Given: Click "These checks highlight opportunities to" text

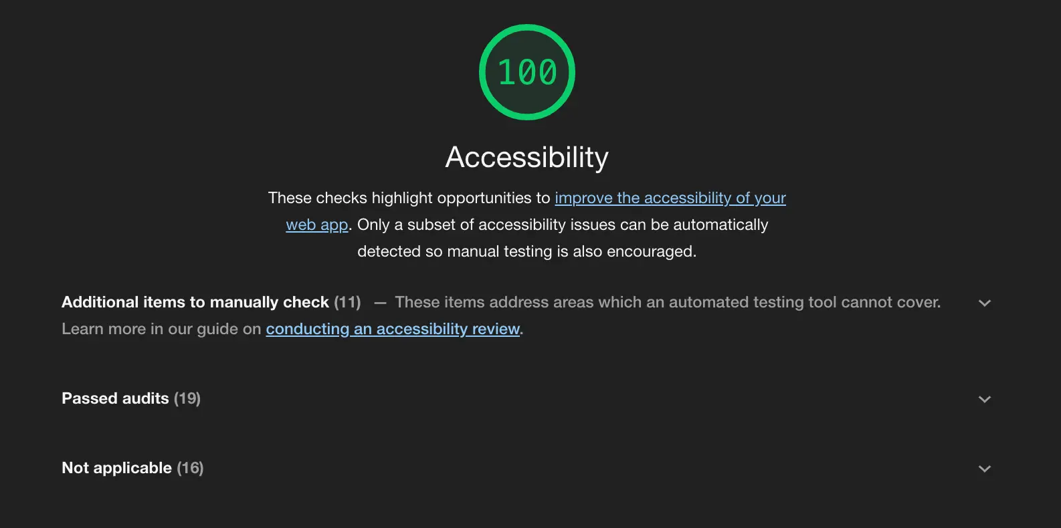Looking at the screenshot, I should pyautogui.click(x=409, y=198).
